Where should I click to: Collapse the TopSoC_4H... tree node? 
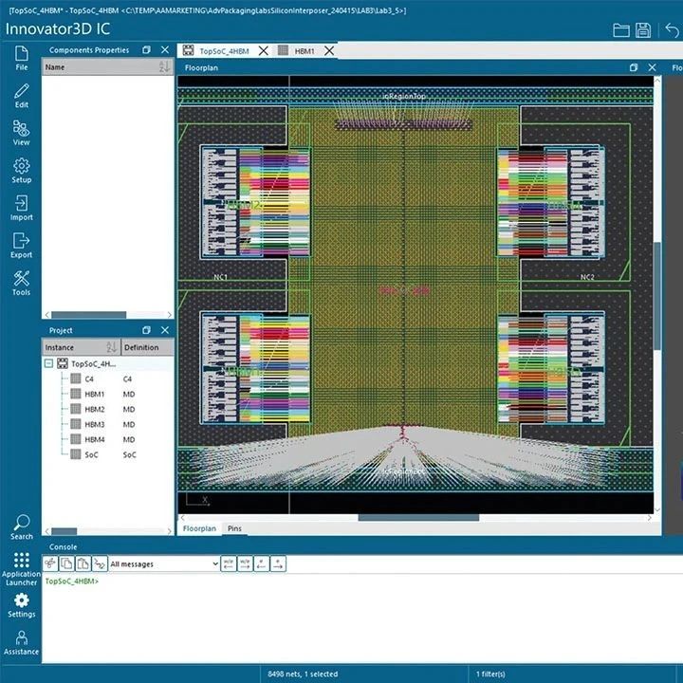point(48,363)
